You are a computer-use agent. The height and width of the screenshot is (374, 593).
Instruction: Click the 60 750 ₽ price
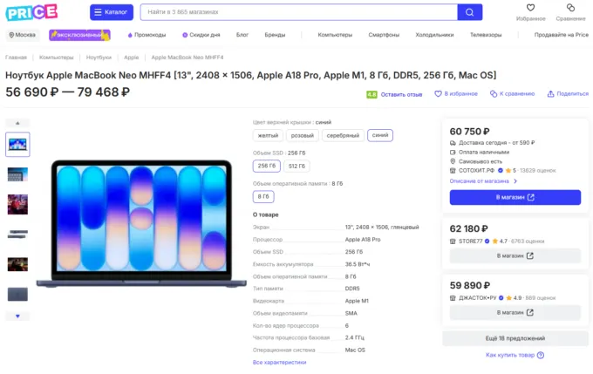tap(469, 132)
